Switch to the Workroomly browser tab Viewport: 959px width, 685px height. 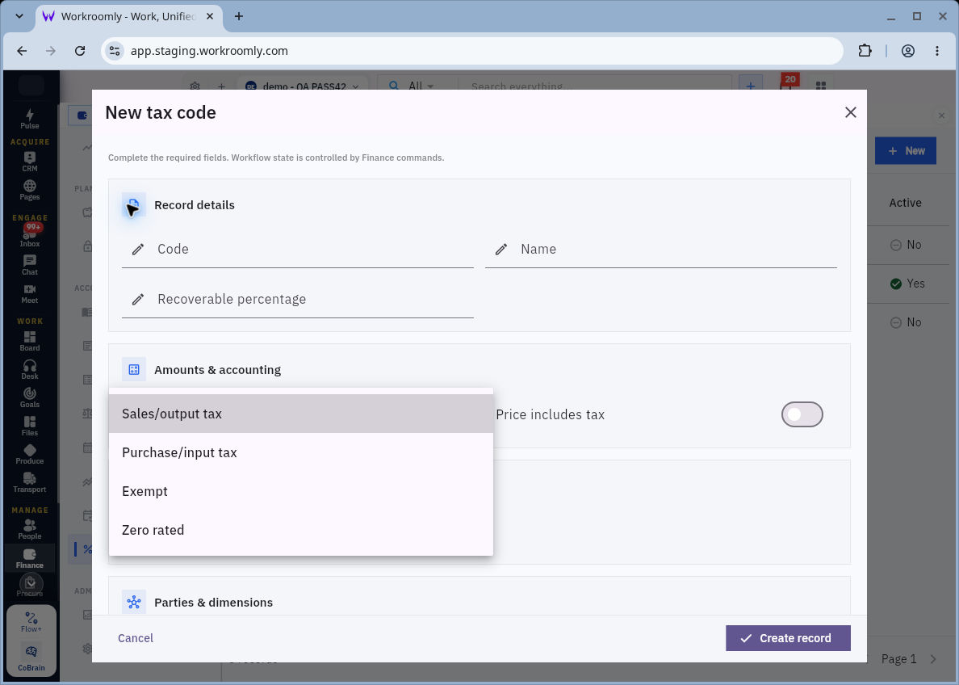point(128,16)
